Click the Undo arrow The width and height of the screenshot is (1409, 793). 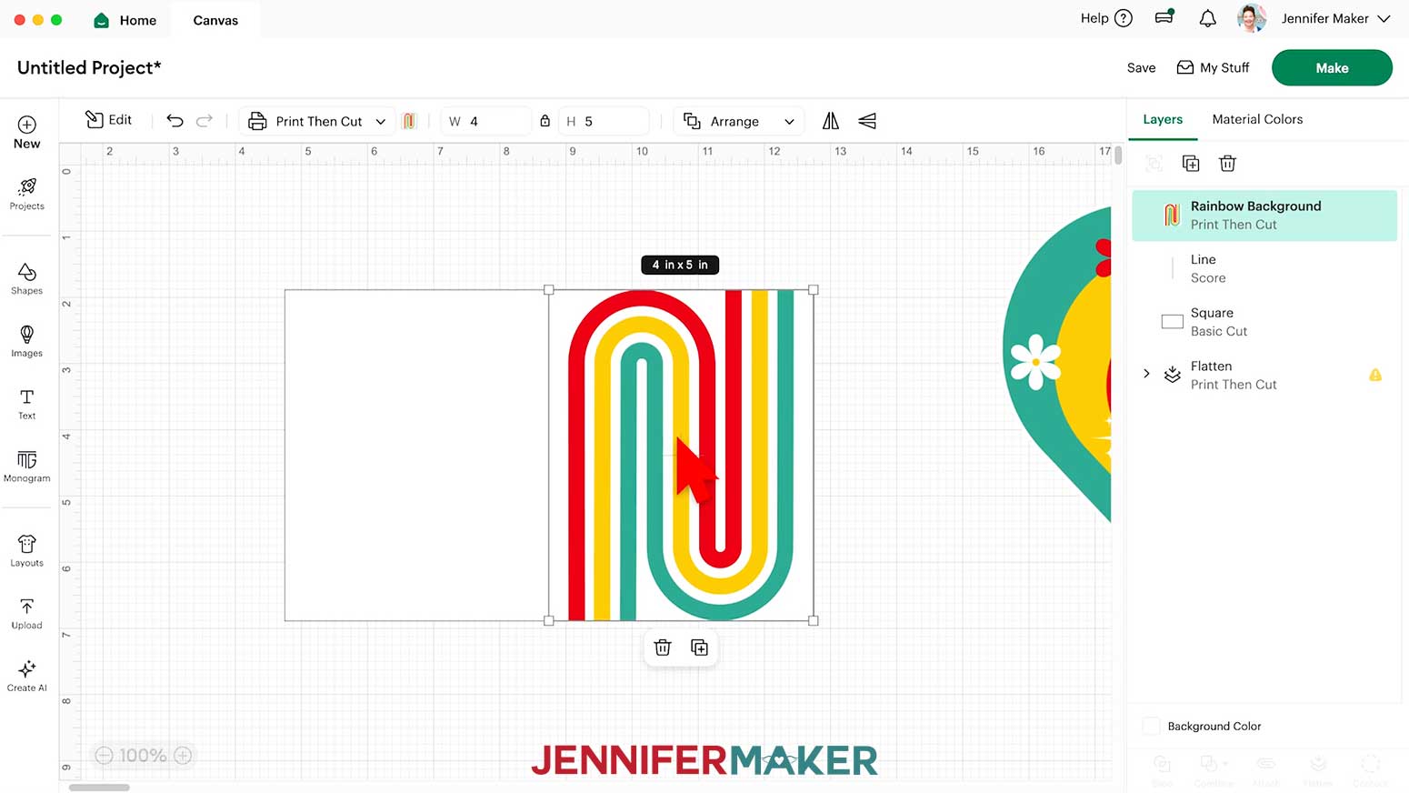click(175, 121)
